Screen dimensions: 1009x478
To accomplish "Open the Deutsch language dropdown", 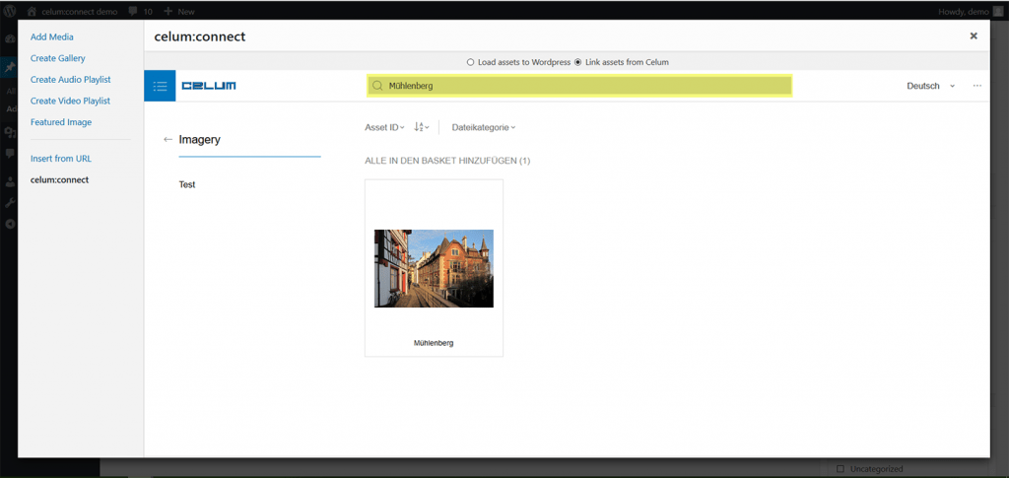I will [930, 86].
